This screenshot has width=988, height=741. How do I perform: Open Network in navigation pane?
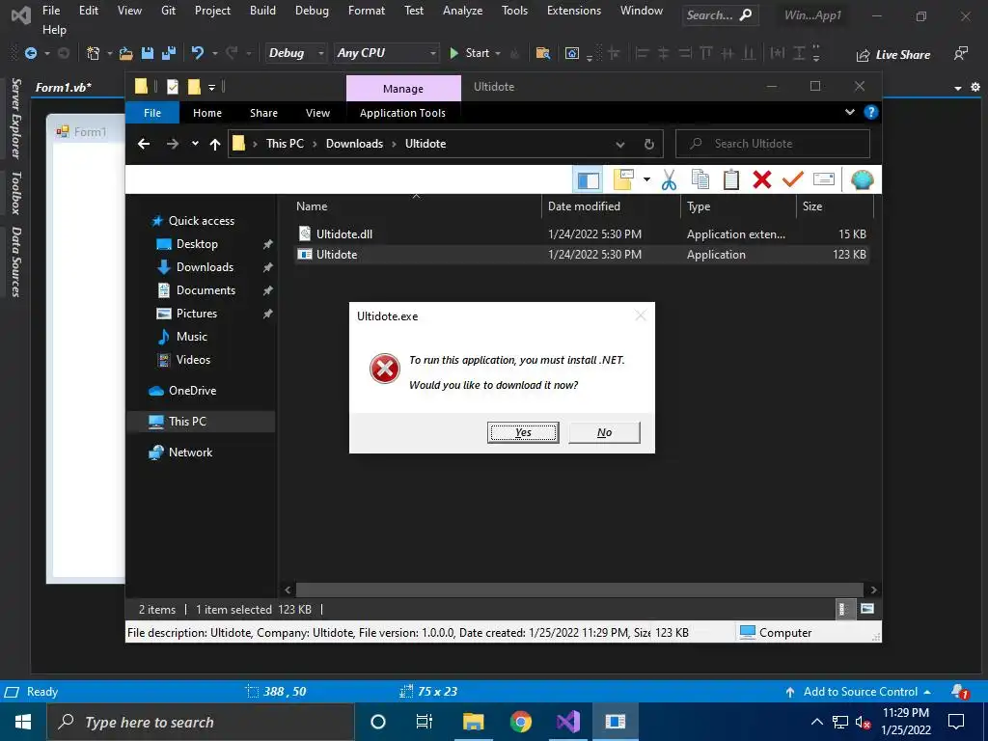click(x=190, y=453)
